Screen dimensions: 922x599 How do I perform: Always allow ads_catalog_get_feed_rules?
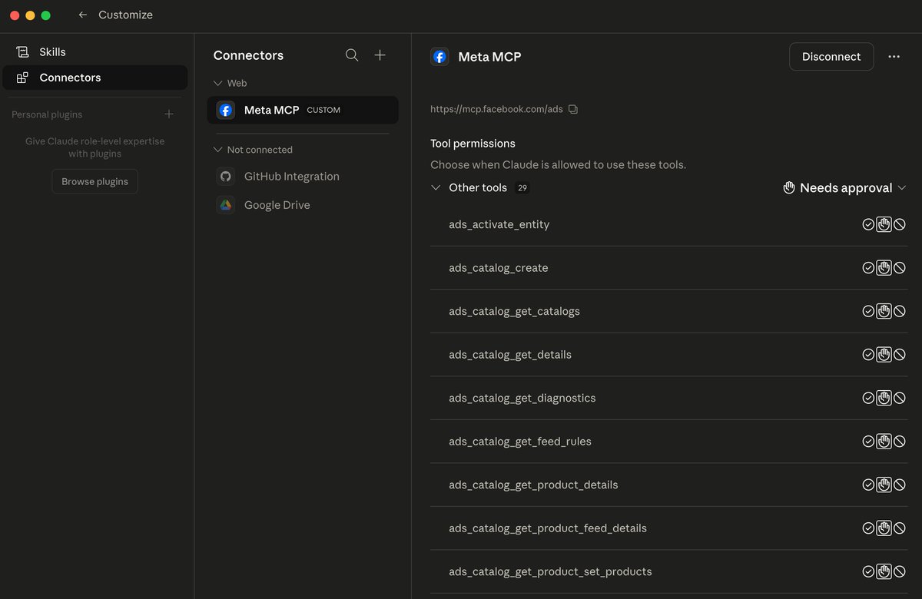(868, 442)
